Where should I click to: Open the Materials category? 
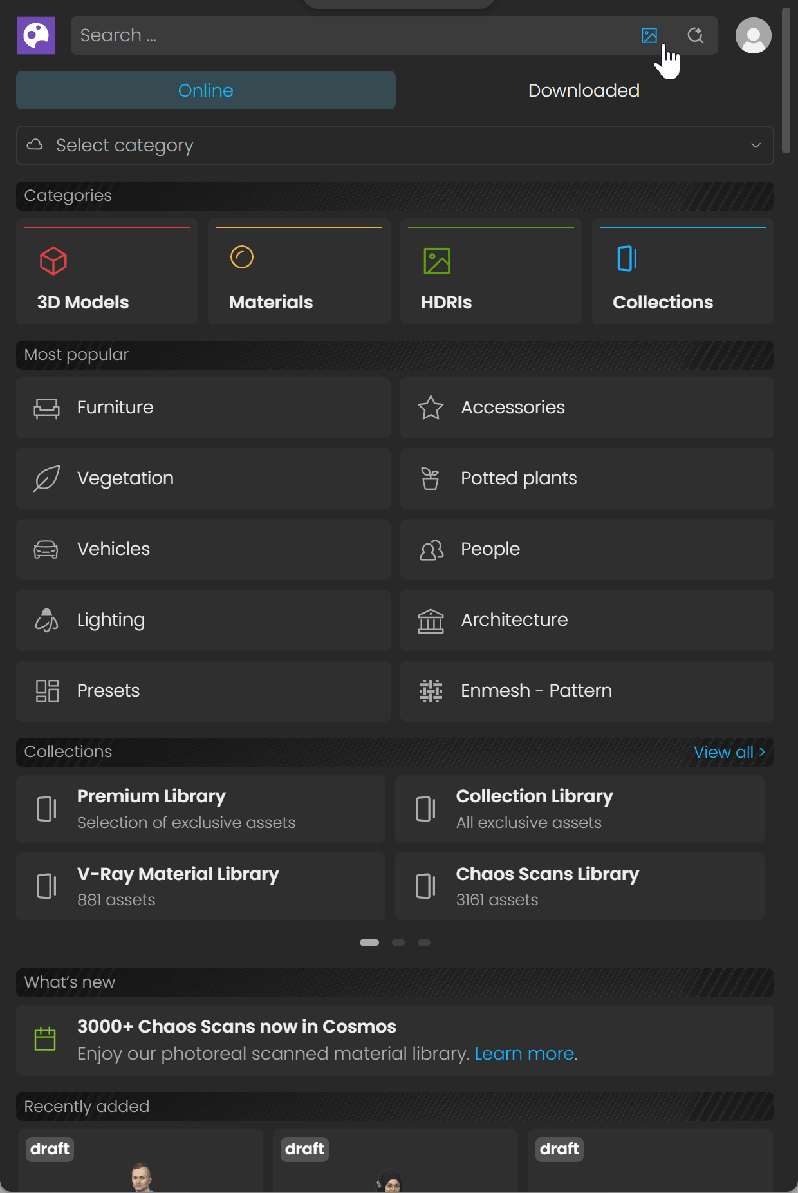299,271
